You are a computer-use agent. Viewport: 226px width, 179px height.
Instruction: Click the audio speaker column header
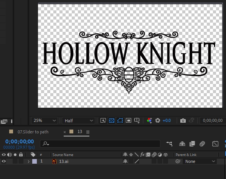click(x=10, y=155)
